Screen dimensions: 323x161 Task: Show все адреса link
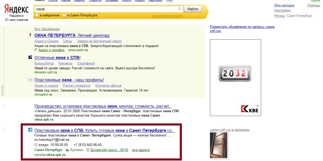(141, 150)
